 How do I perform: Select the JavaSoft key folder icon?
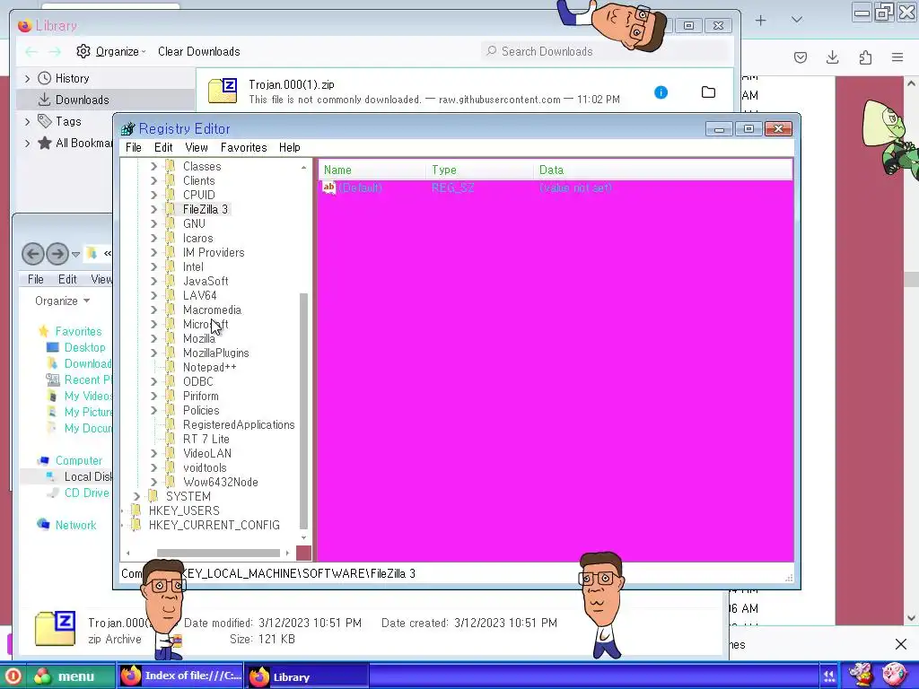point(170,281)
